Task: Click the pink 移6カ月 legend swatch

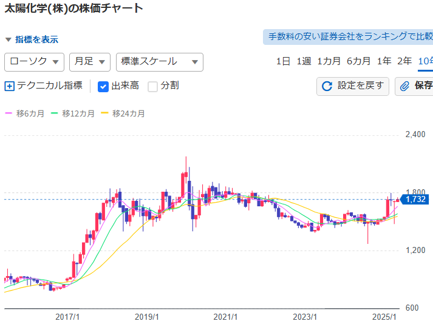Action: click(9, 113)
